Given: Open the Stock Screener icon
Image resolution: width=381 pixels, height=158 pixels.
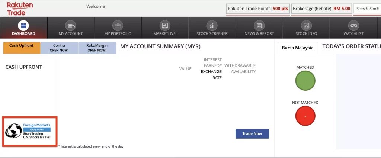Looking at the screenshot, I should [x=212, y=25].
